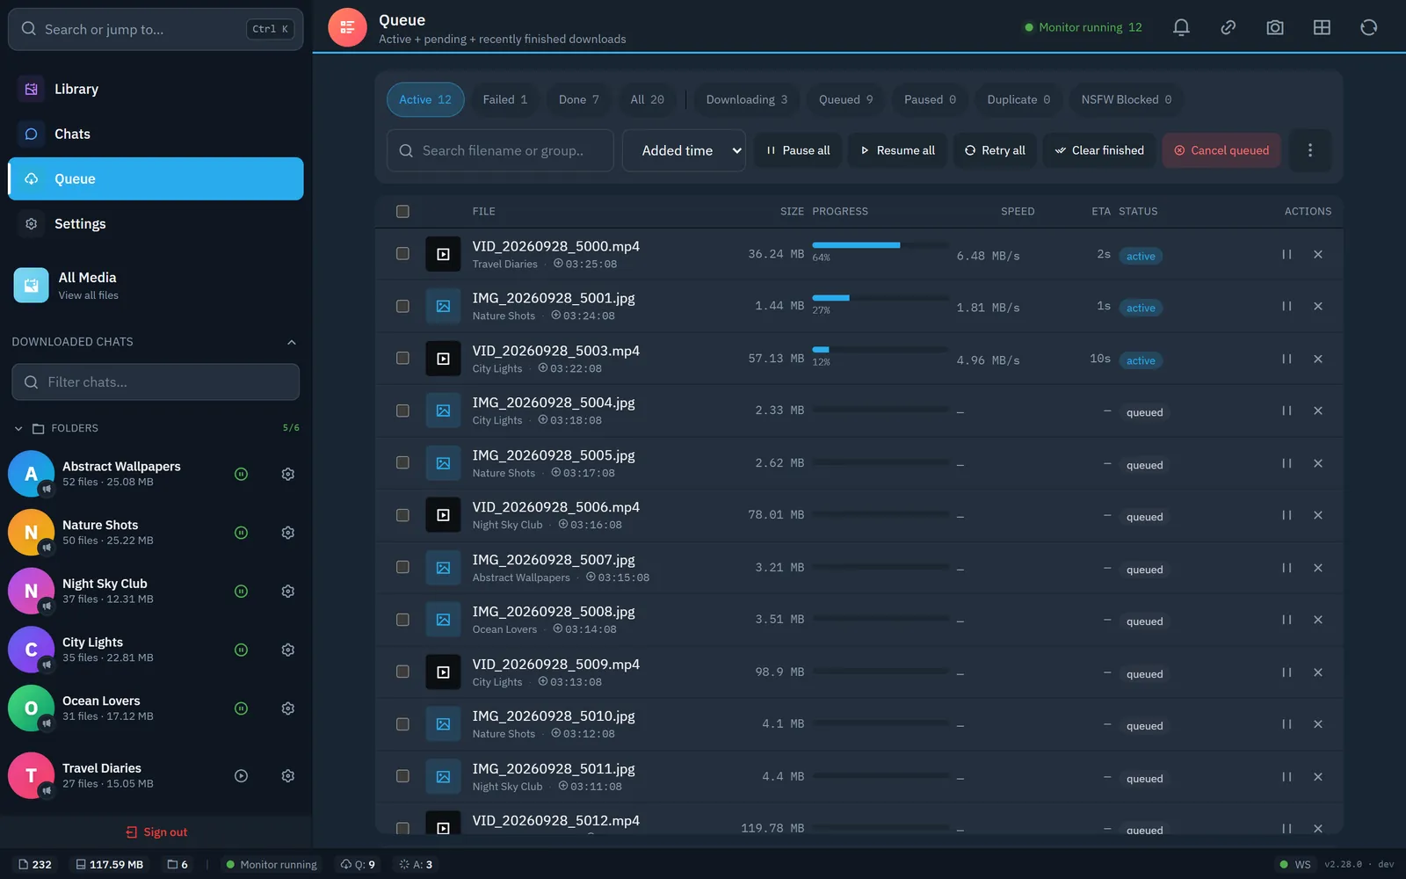Click files count 232 in status bar

point(35,864)
